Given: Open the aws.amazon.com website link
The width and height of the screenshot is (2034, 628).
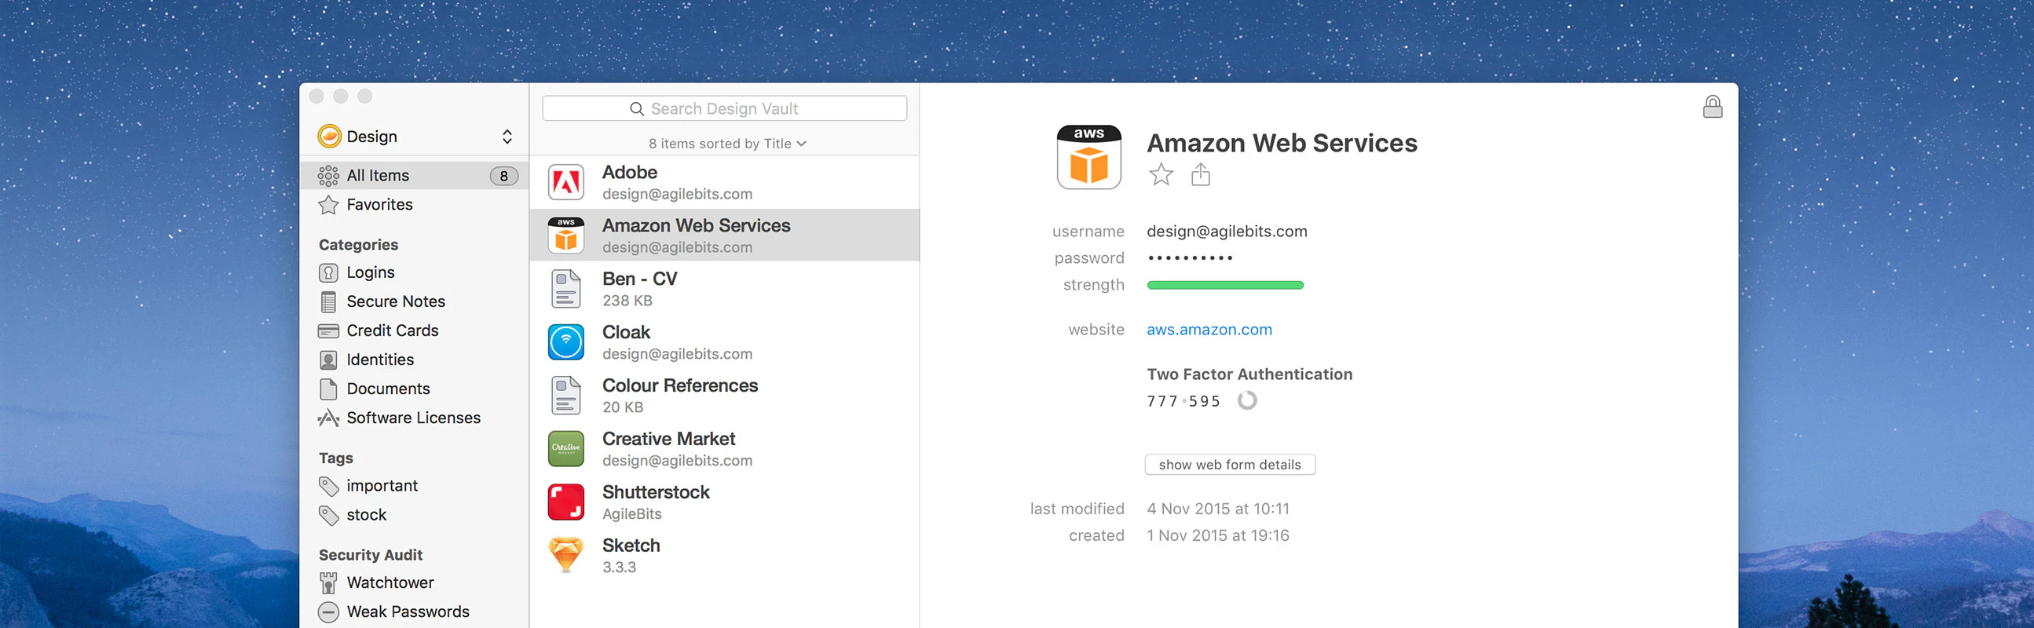Looking at the screenshot, I should 1209,330.
